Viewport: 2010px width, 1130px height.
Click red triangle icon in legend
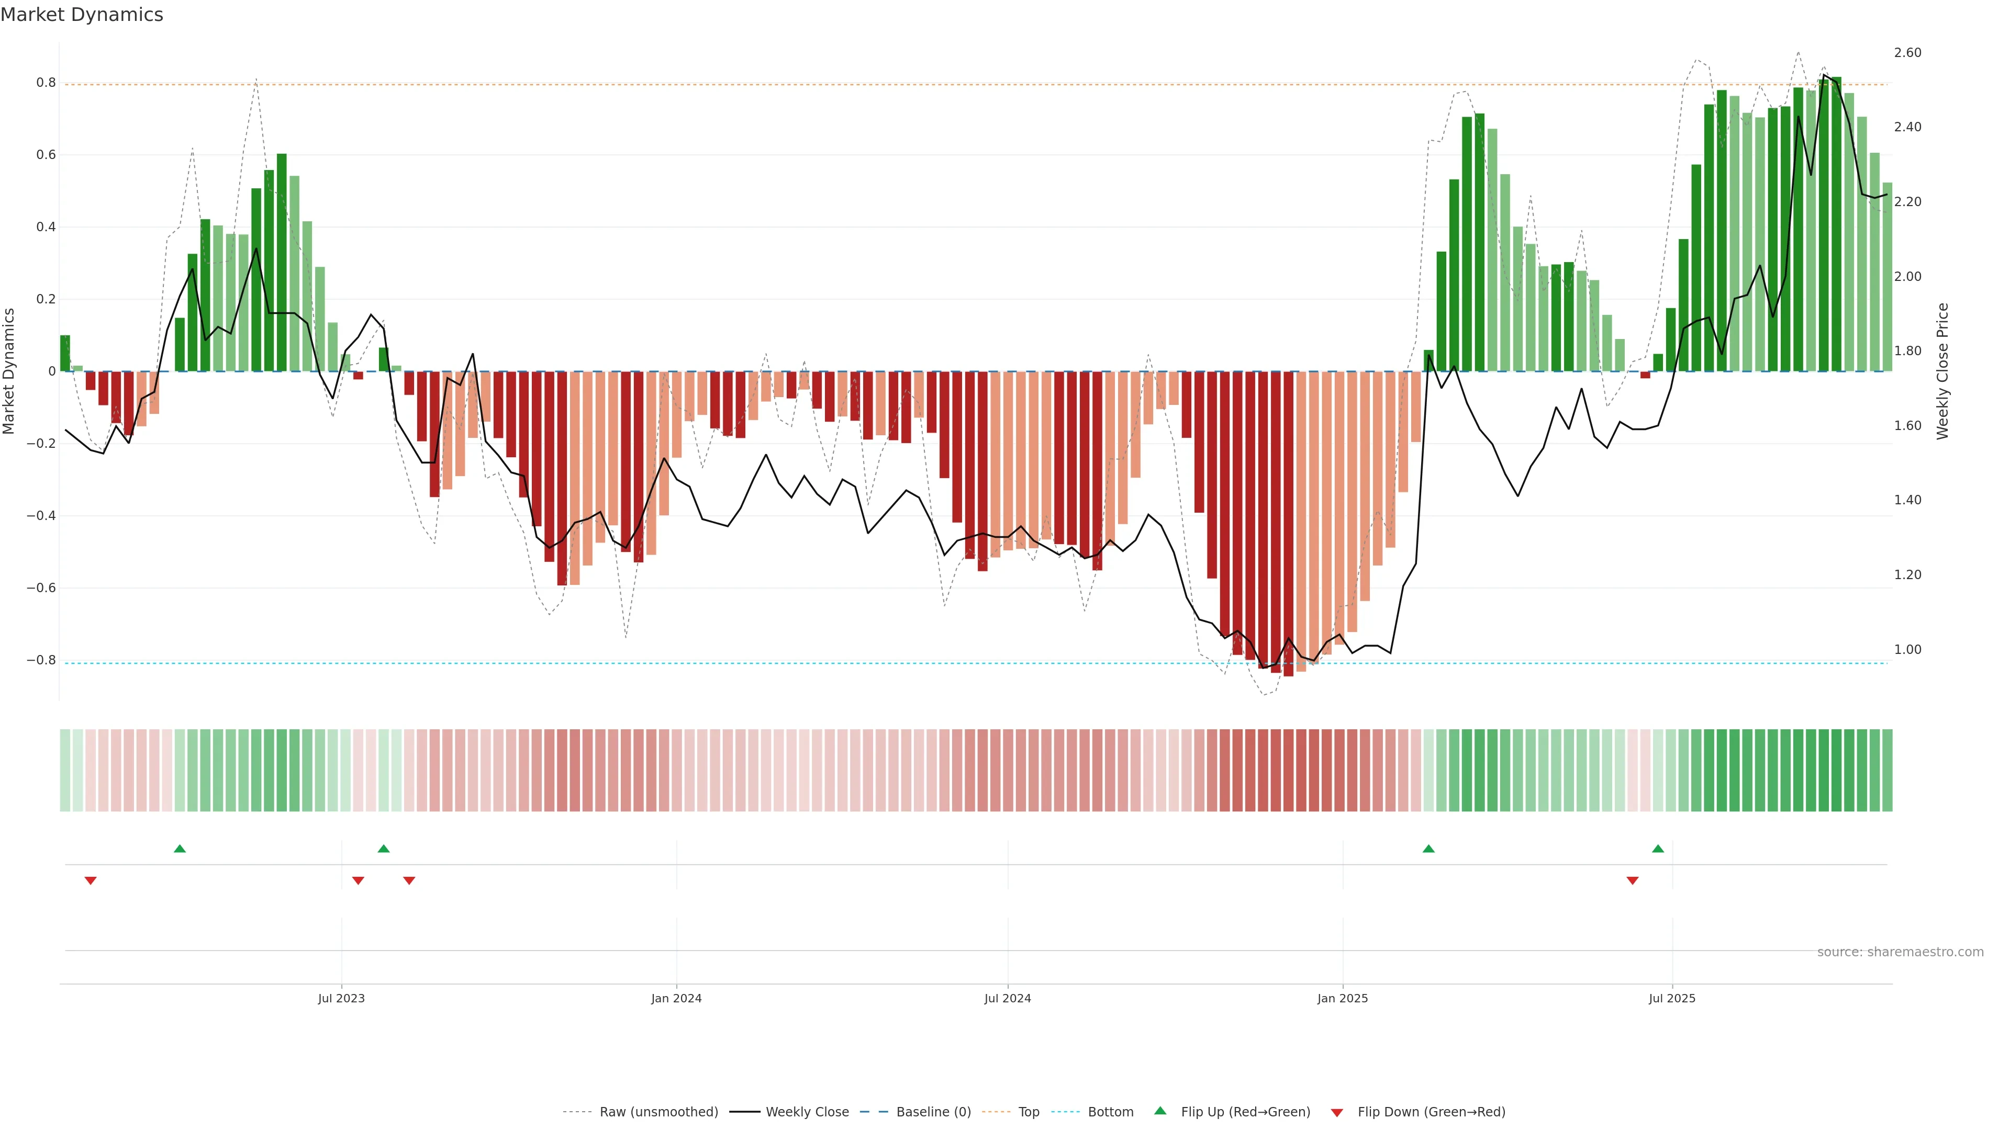point(1337,1113)
